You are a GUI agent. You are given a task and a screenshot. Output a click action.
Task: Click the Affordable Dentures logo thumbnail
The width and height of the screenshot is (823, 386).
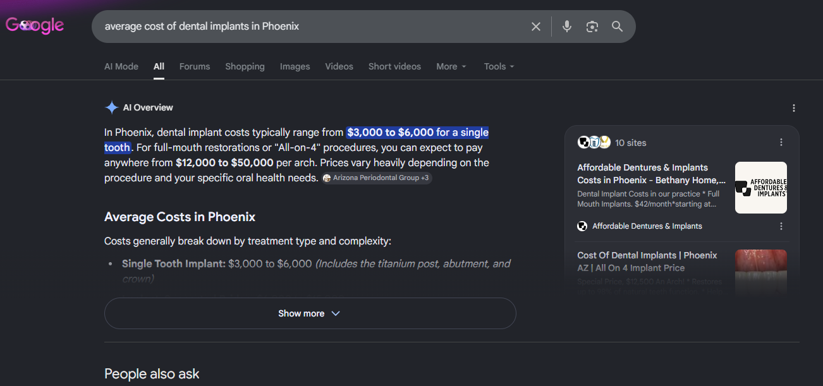[761, 188]
